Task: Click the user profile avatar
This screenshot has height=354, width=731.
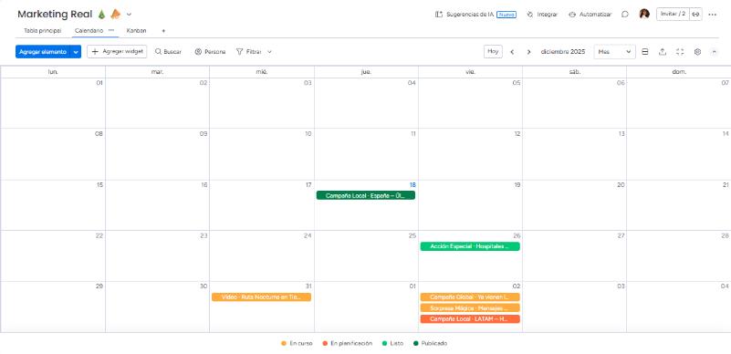Action: coord(644,14)
